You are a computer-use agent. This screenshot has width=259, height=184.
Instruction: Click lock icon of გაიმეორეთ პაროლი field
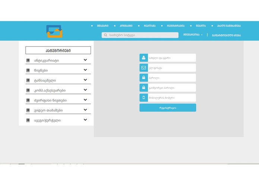click(143, 88)
